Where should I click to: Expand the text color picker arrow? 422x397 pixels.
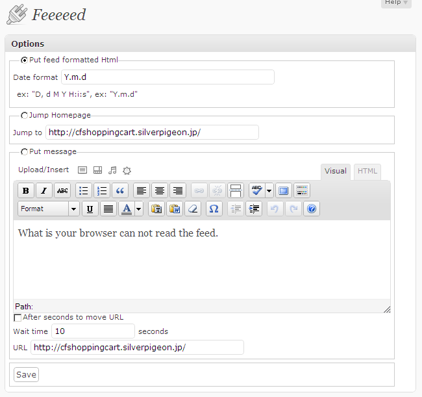[x=138, y=209]
